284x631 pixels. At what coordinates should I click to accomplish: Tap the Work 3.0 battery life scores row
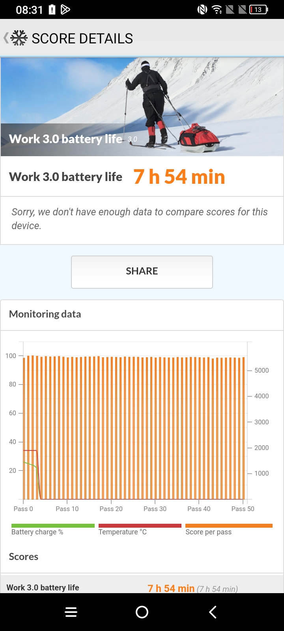pos(142,588)
